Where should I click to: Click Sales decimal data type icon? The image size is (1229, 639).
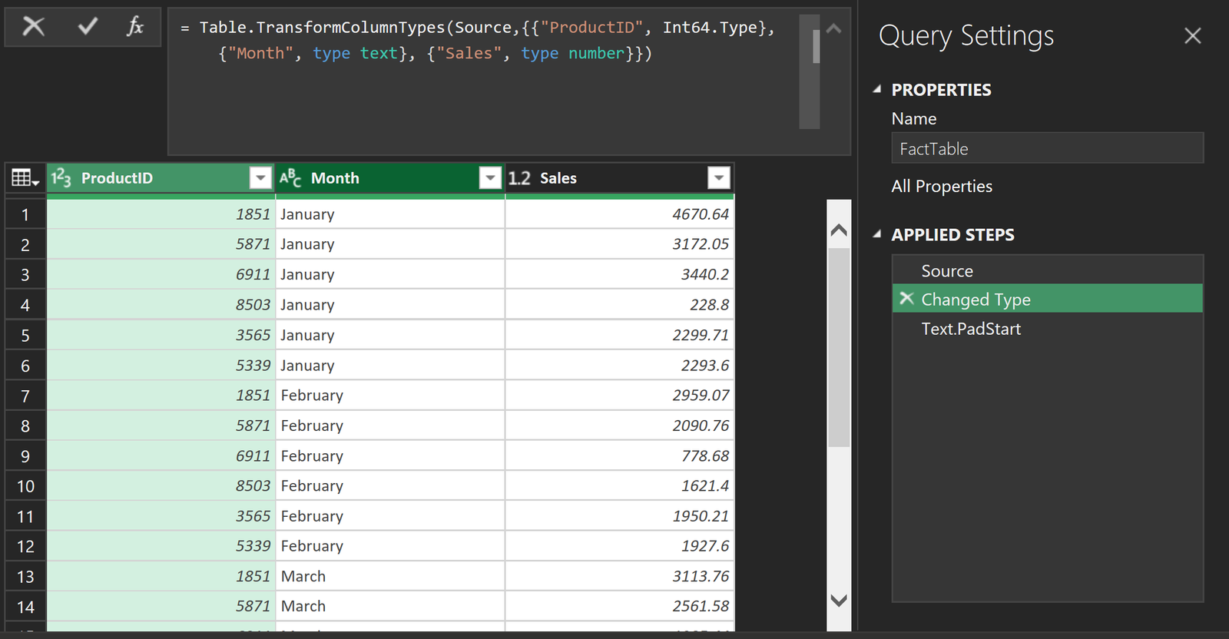point(519,178)
